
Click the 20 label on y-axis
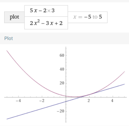pos(62,83)
